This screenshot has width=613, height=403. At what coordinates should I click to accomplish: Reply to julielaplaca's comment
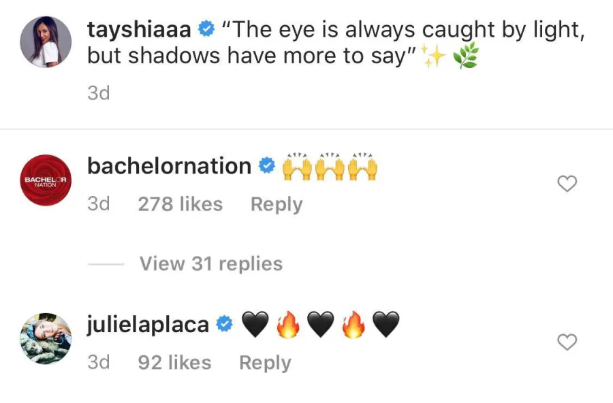pyautogui.click(x=265, y=362)
